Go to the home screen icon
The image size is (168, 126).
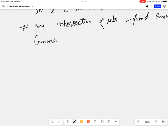click(3, 6)
